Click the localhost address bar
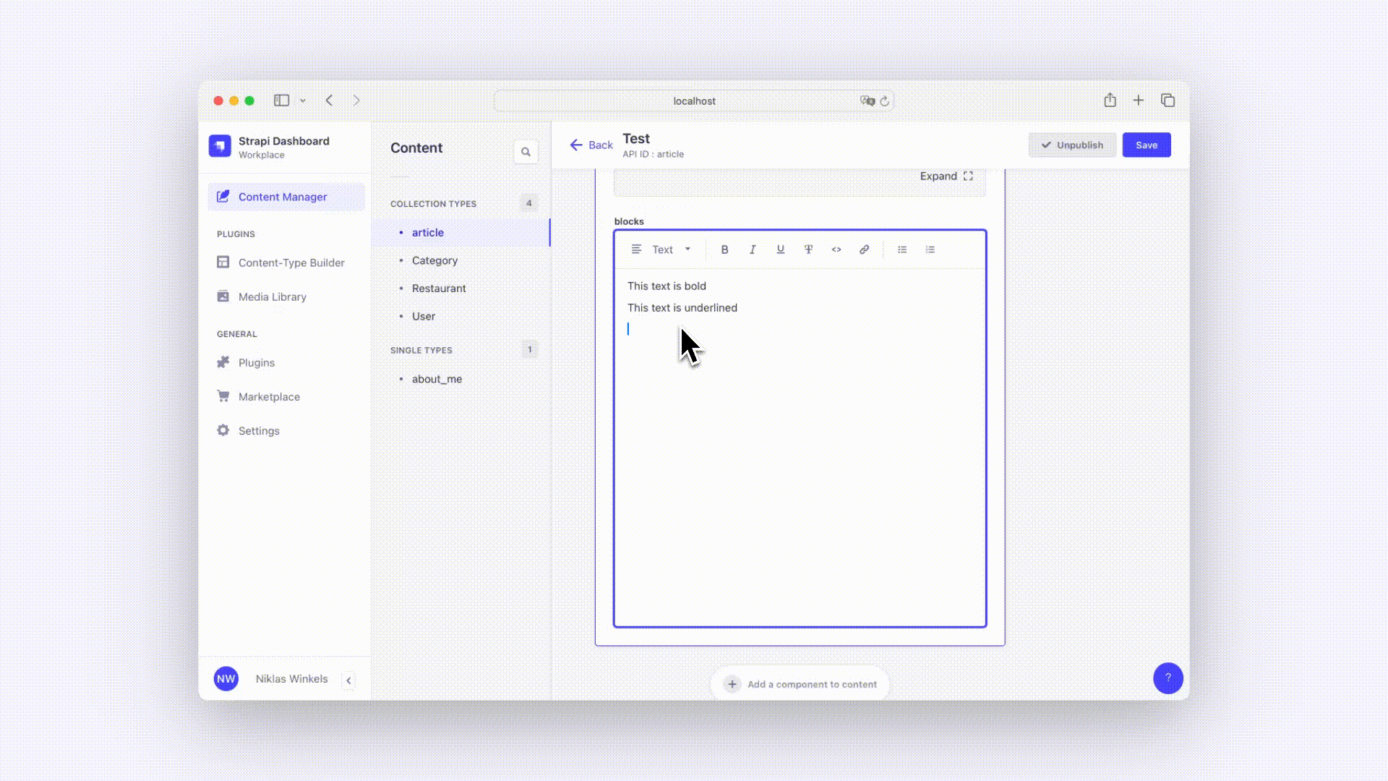The height and width of the screenshot is (781, 1388). click(x=694, y=101)
